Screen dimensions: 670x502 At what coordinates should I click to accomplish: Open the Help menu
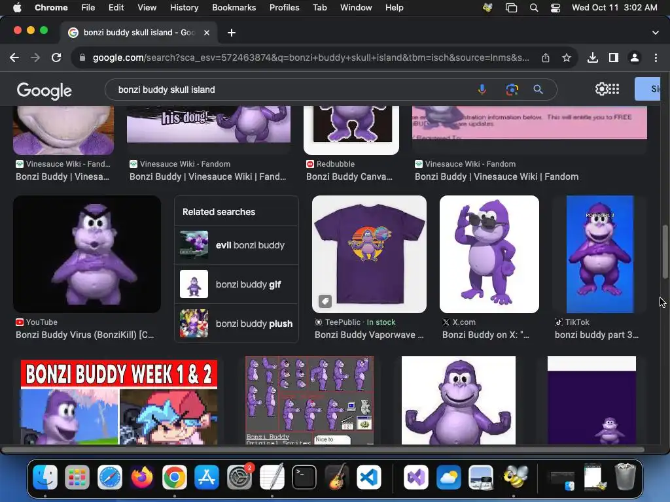click(394, 7)
